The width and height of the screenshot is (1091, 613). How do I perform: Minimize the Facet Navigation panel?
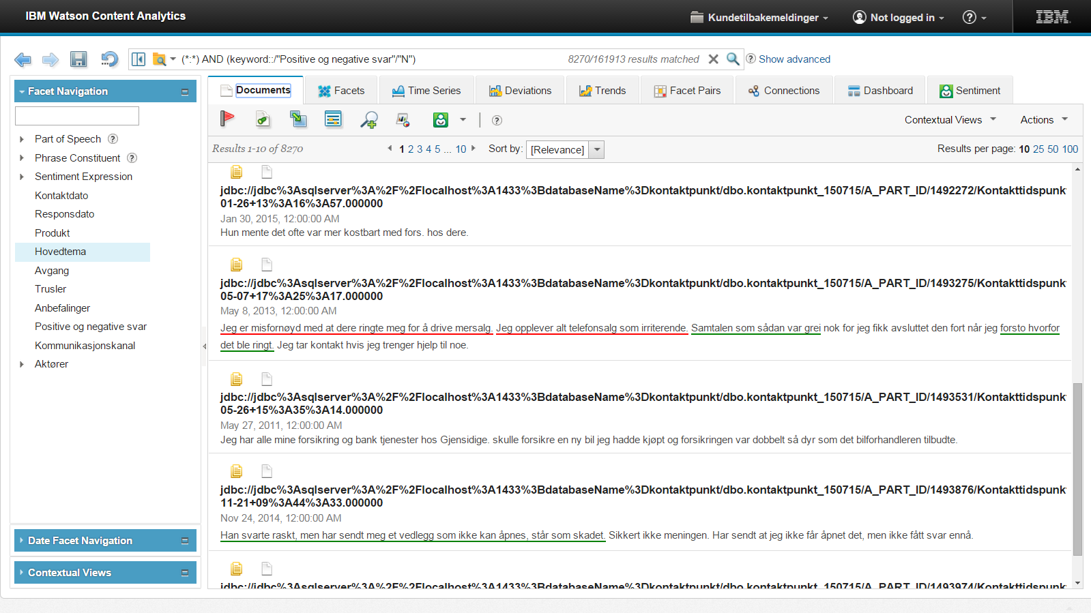tap(185, 92)
